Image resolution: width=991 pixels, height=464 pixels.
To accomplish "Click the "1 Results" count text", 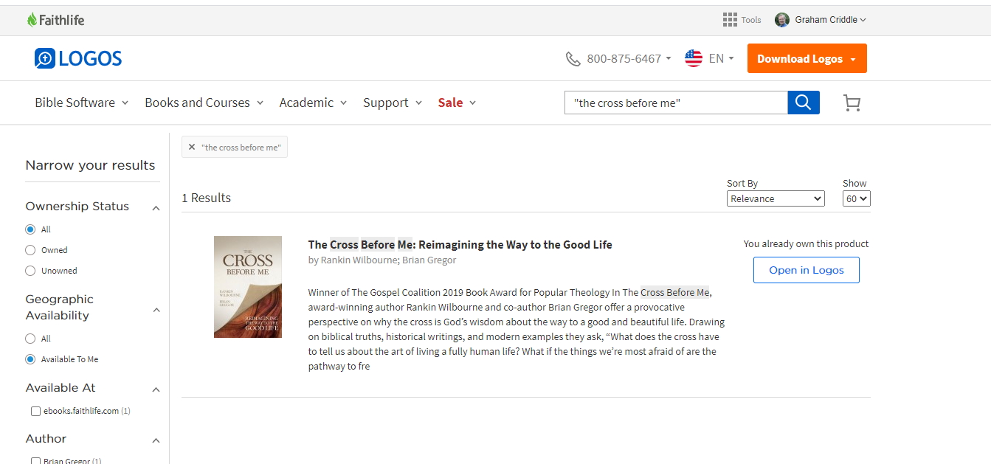I will [207, 198].
